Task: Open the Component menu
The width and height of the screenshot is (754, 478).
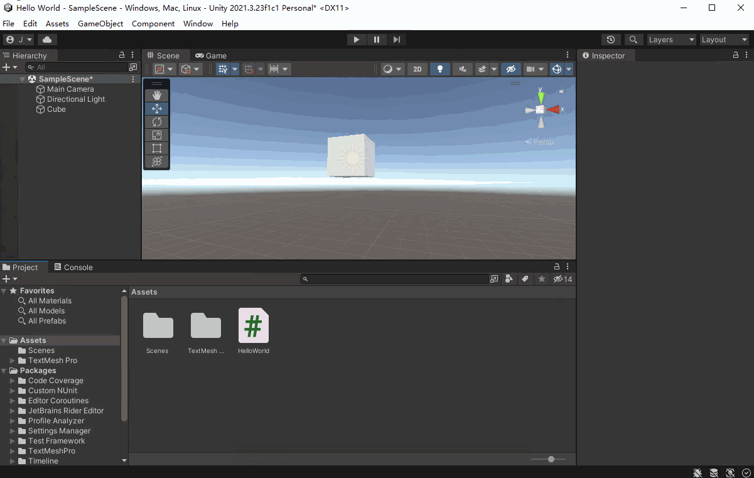Action: 153,23
